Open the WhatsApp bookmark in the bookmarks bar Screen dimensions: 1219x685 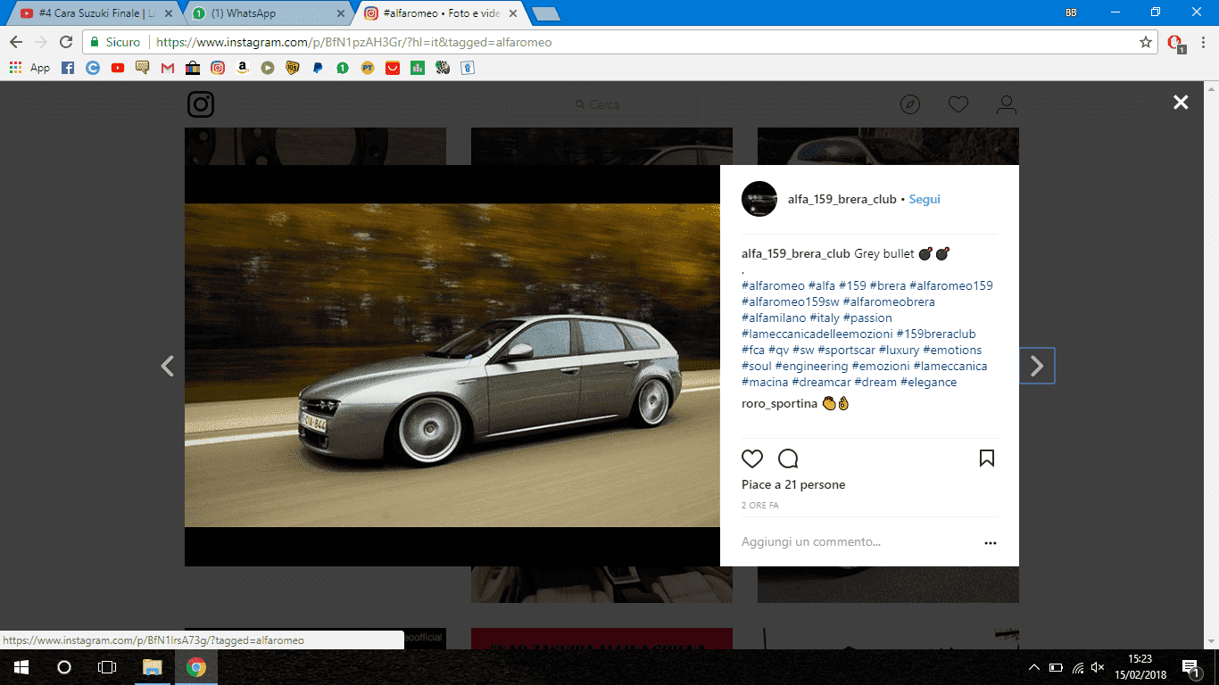(x=343, y=68)
